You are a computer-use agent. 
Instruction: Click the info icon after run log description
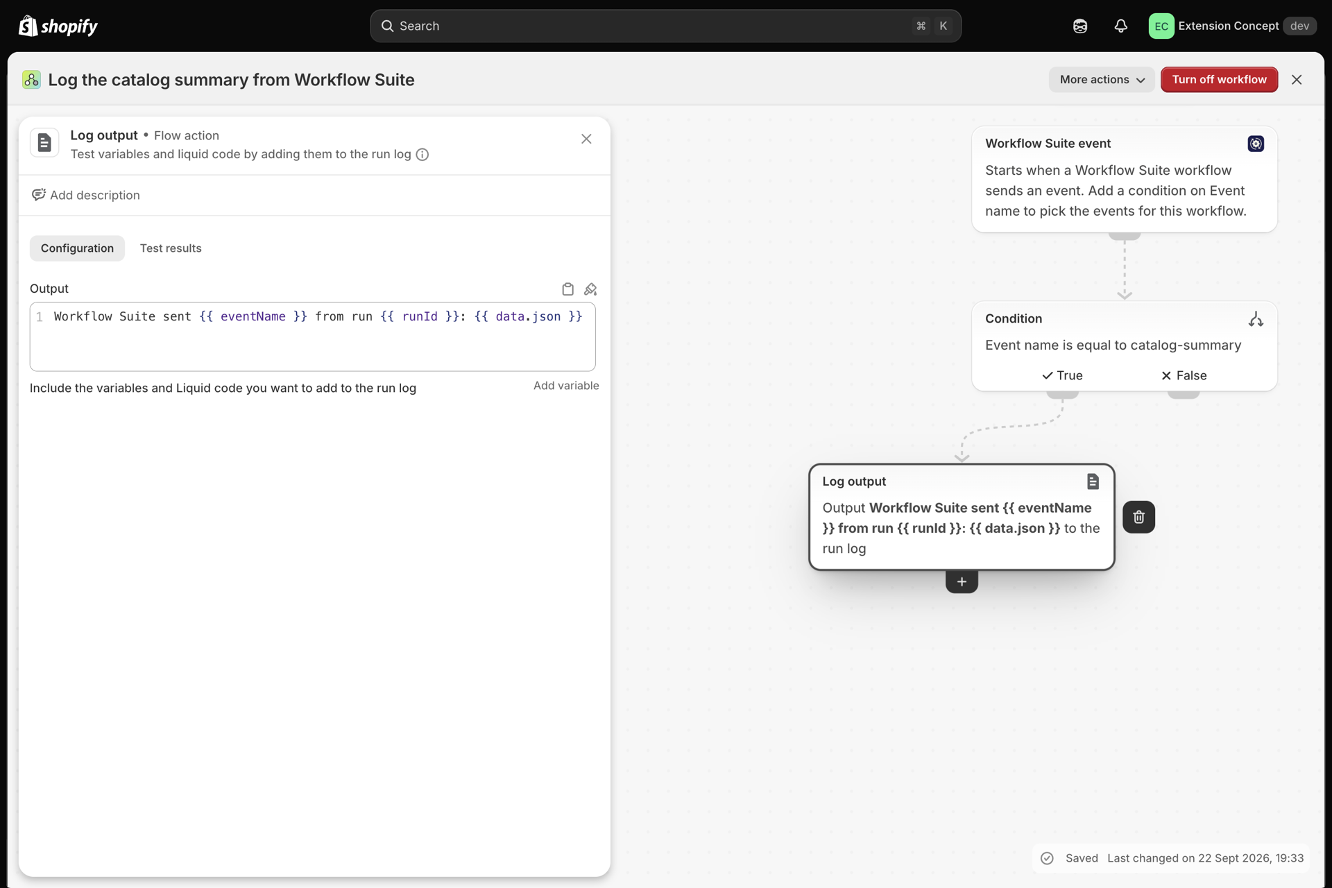(x=422, y=154)
